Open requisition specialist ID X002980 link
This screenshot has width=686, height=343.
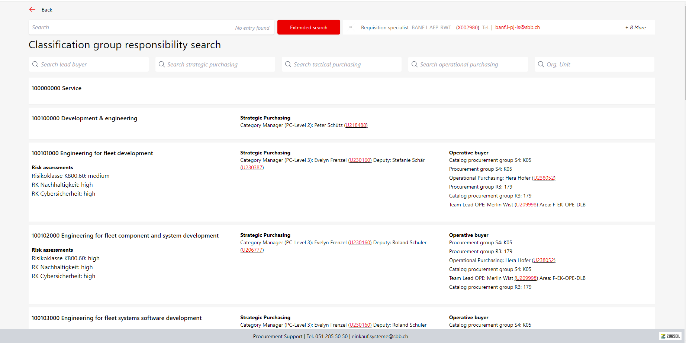(x=467, y=27)
